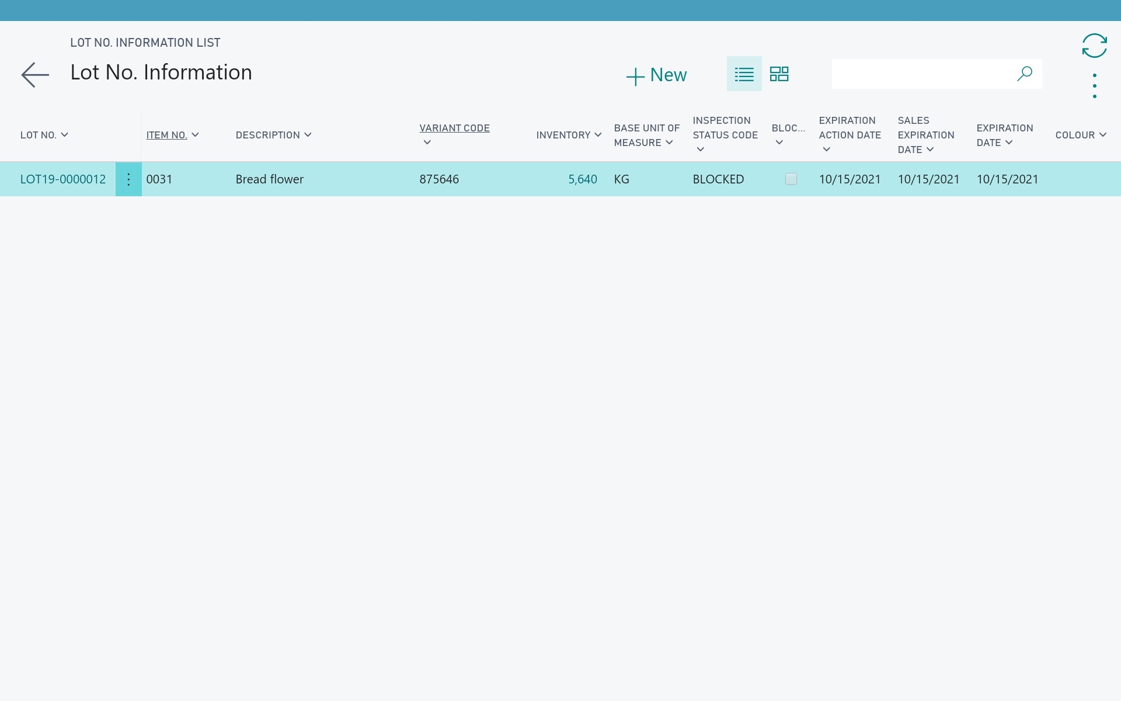Open row actions menu for LOT19-0000012
This screenshot has width=1121, height=701.
click(128, 179)
